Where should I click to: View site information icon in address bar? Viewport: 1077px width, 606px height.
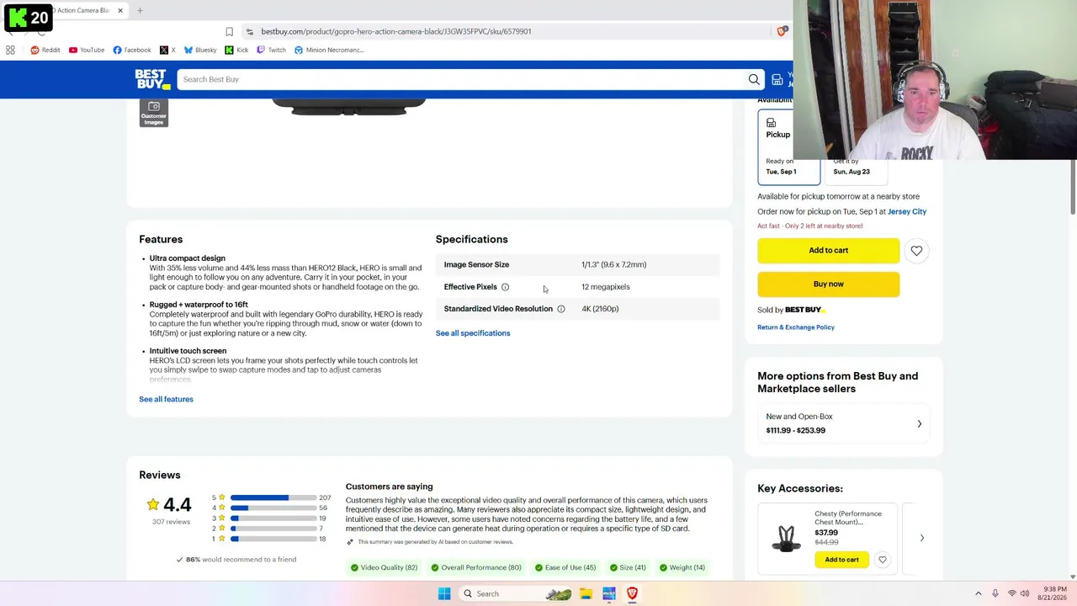[249, 31]
